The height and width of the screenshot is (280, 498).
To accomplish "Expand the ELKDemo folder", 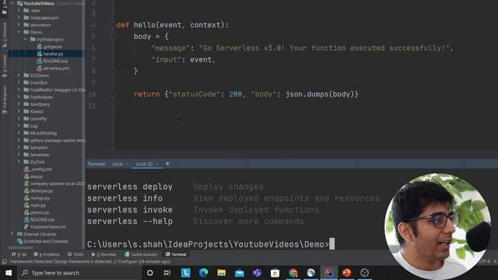I will 19,75.
